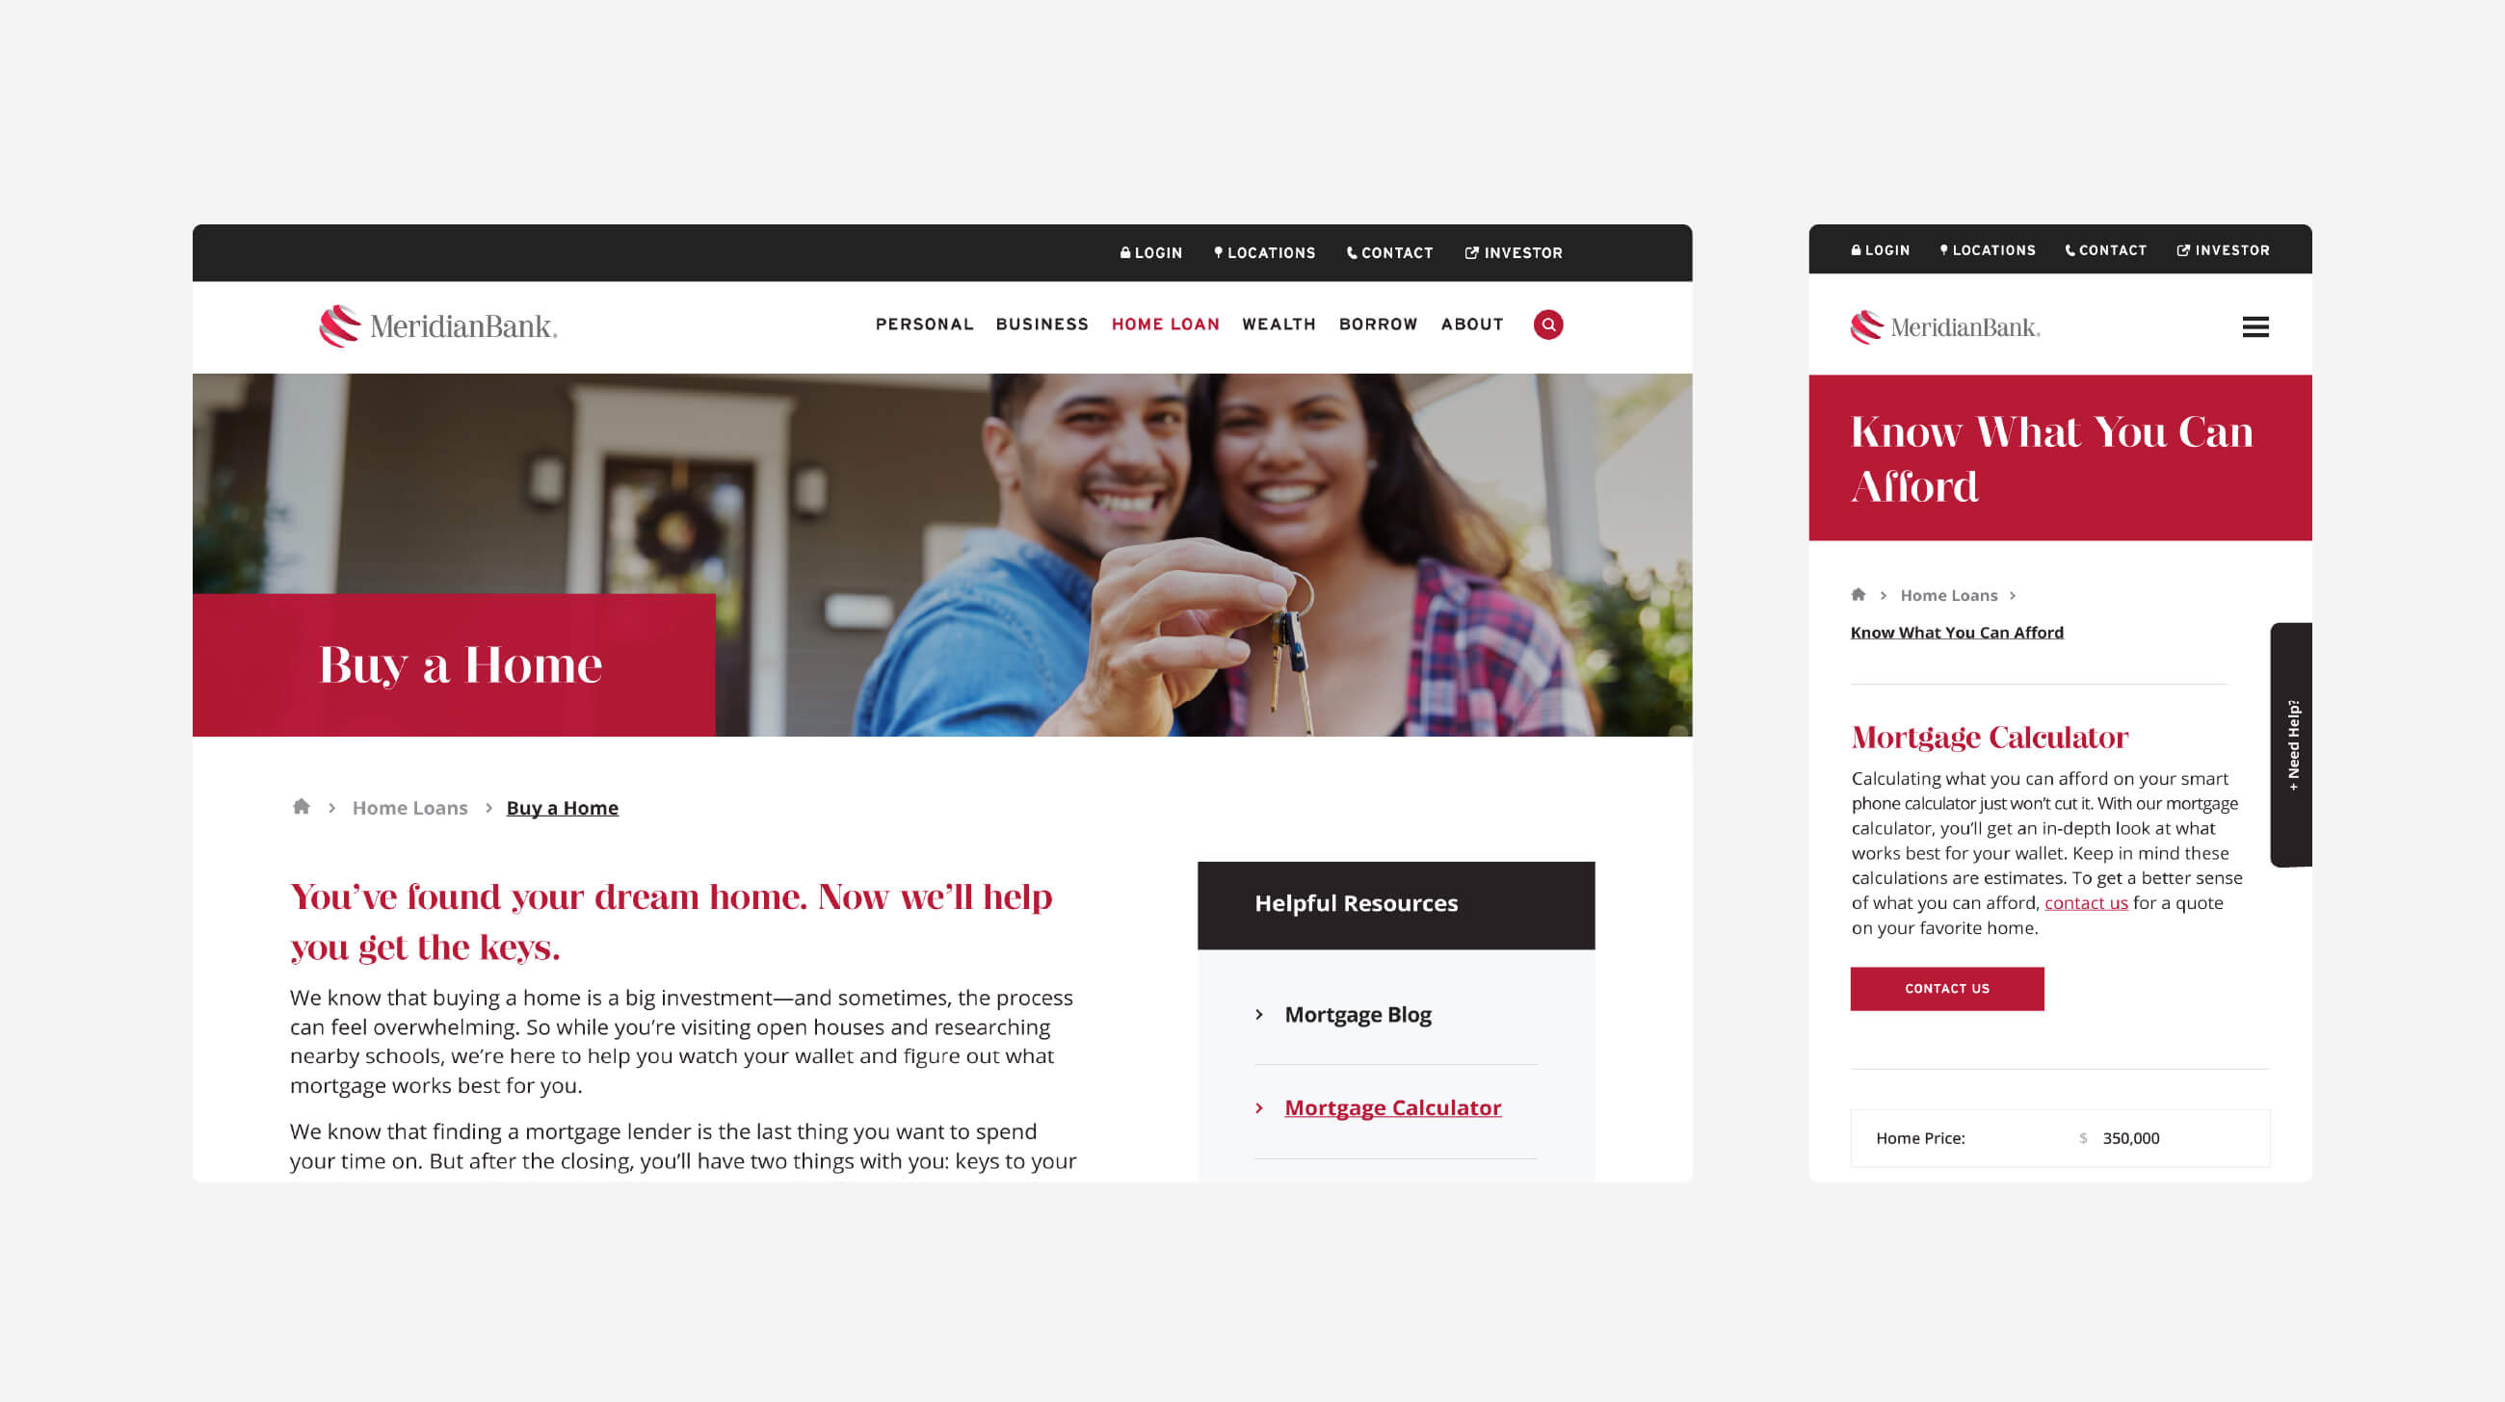Click the hamburger menu icon mobile
This screenshot has height=1402, width=2505.
coord(2254,326)
